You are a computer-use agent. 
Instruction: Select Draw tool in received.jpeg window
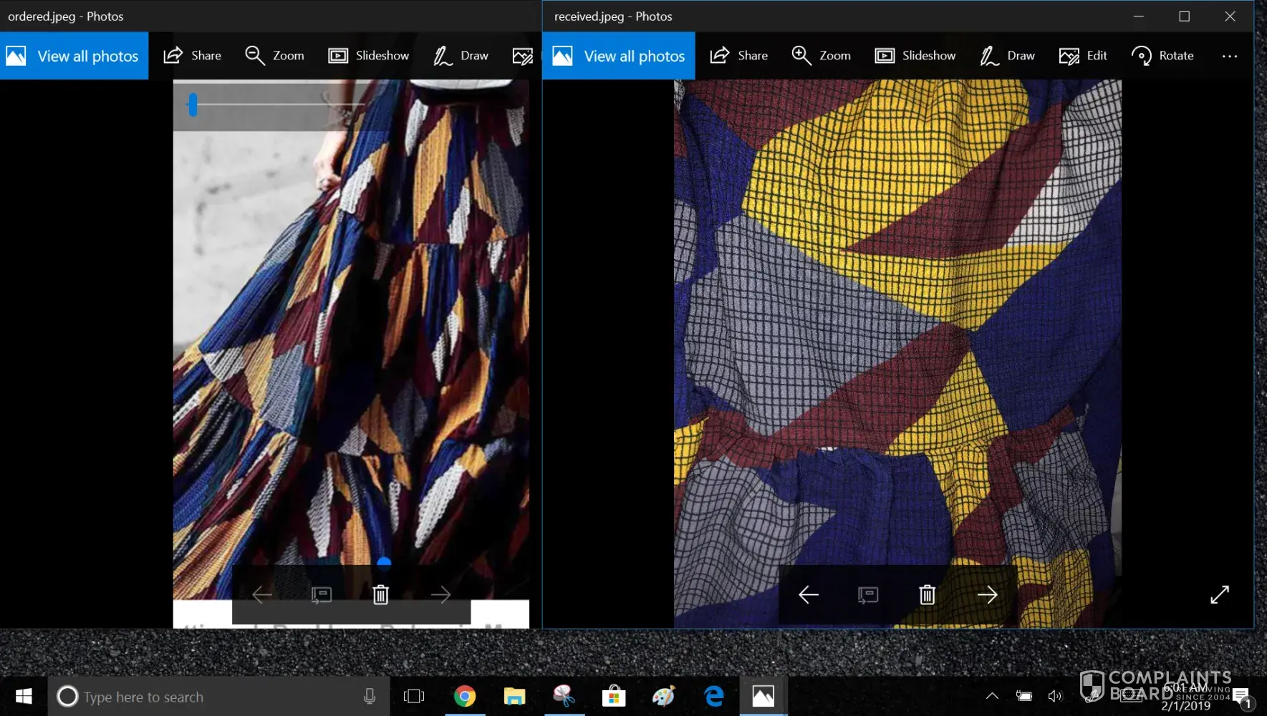pyautogui.click(x=1007, y=56)
